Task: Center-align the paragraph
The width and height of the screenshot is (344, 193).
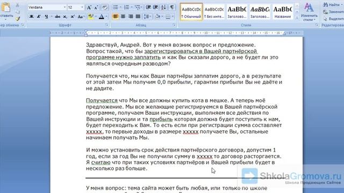Action: (x=123, y=17)
